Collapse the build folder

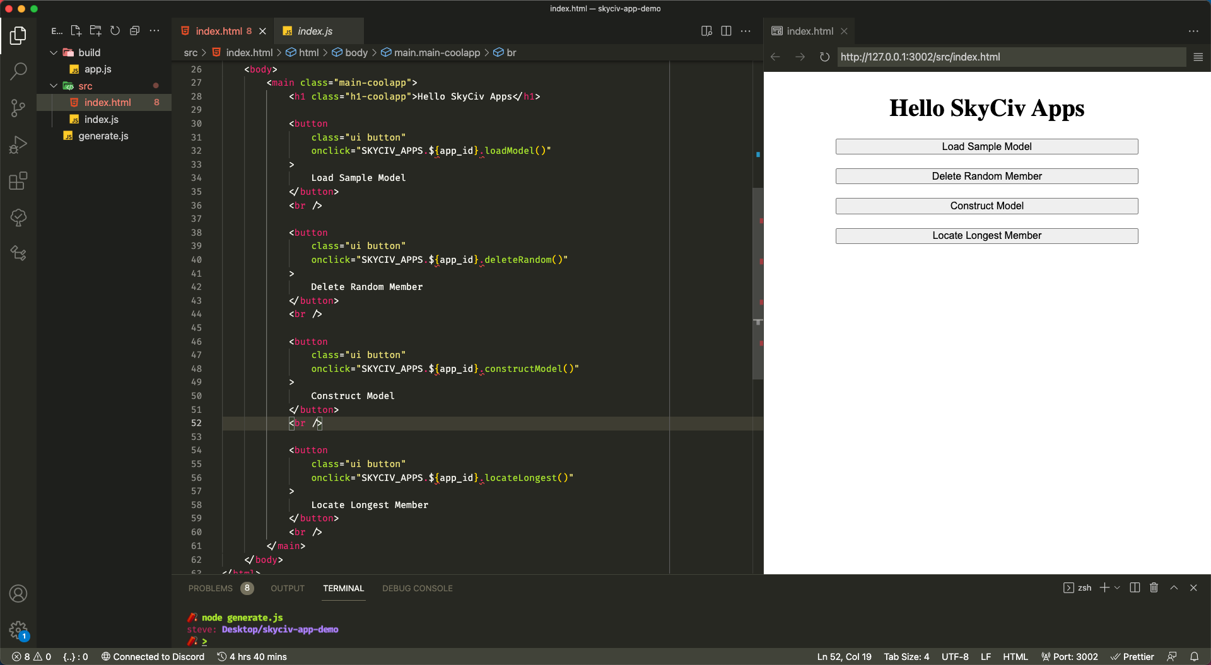pos(54,52)
